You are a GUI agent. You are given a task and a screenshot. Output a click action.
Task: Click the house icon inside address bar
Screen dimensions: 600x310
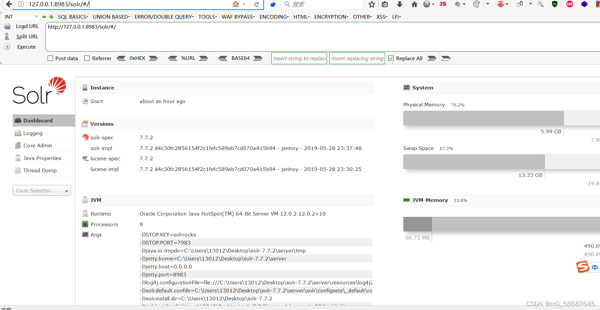[236, 4]
